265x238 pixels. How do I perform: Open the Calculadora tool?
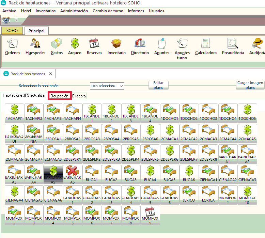click(206, 44)
